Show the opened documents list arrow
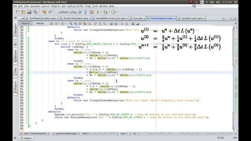The width and height of the screenshot is (251, 141). pyautogui.click(x=231, y=18)
